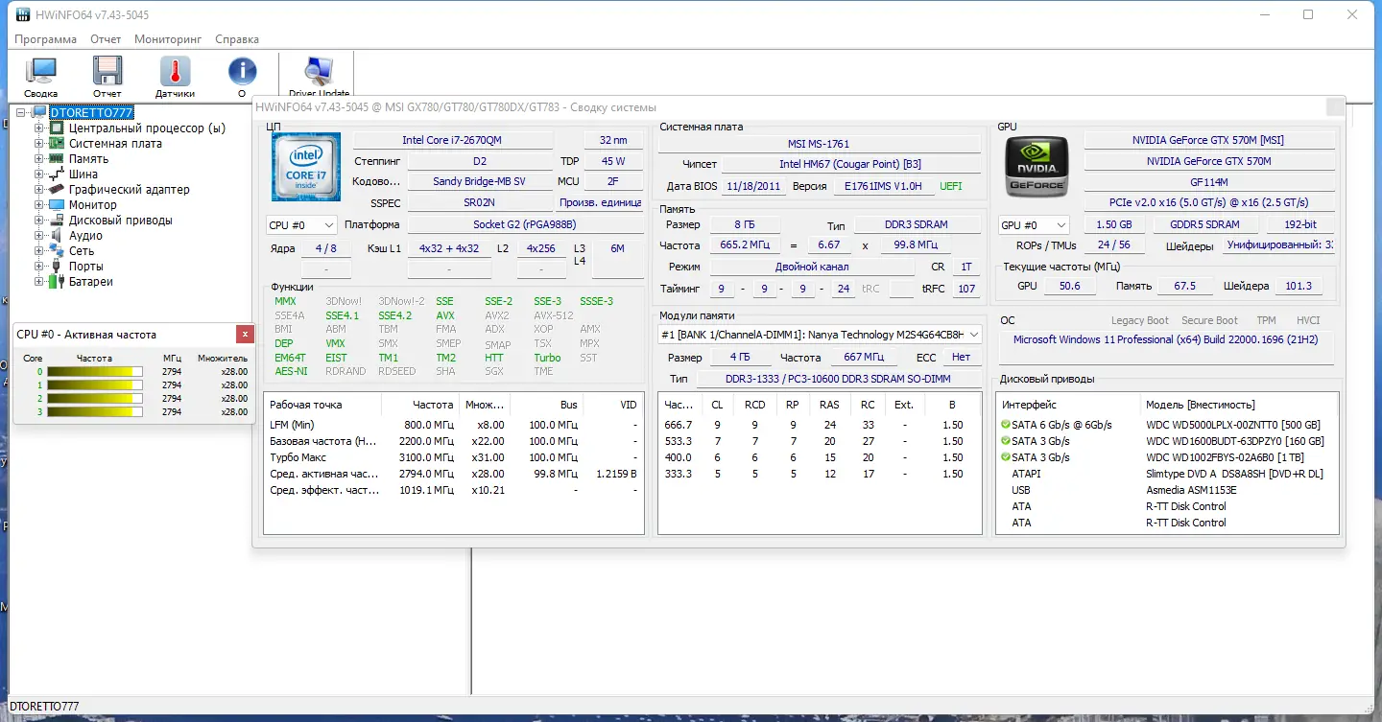Click the Microsoft Windows 11 Professional OS link

(1166, 339)
